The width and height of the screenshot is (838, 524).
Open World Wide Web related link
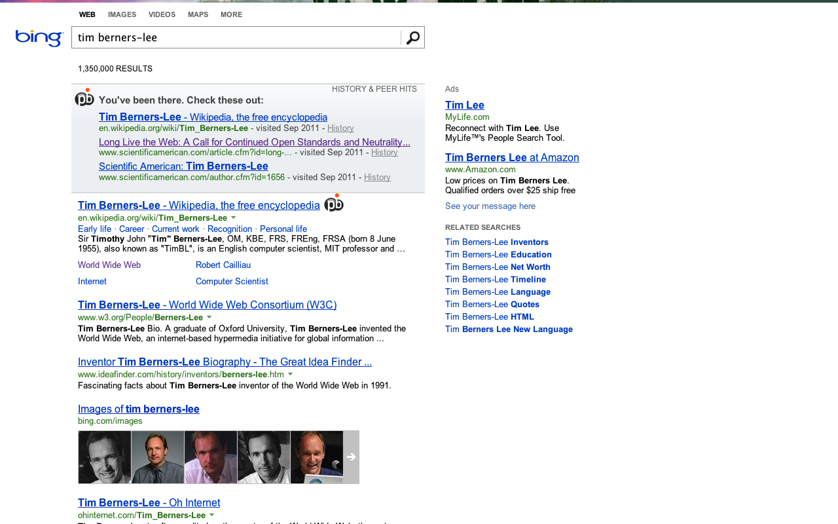pyautogui.click(x=109, y=265)
